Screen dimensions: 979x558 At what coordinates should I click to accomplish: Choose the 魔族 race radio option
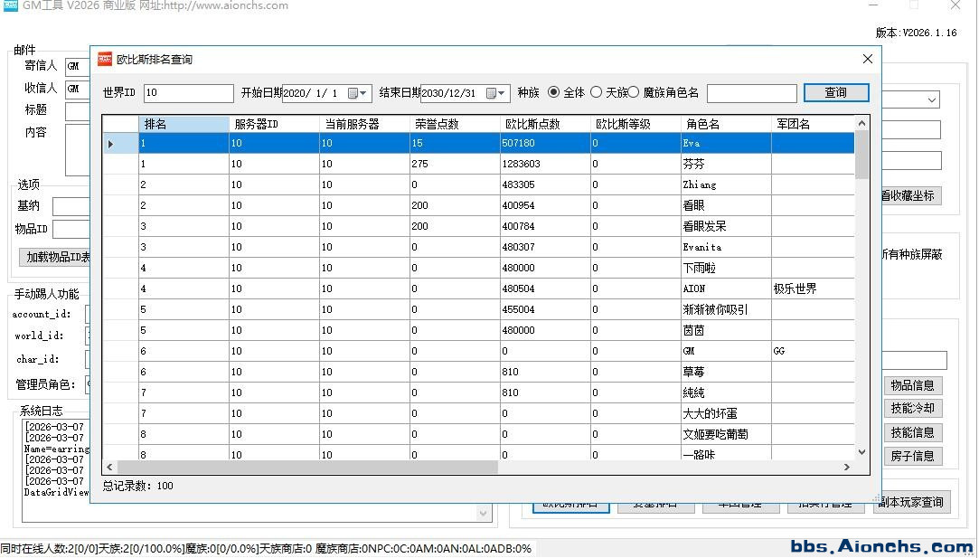point(634,92)
